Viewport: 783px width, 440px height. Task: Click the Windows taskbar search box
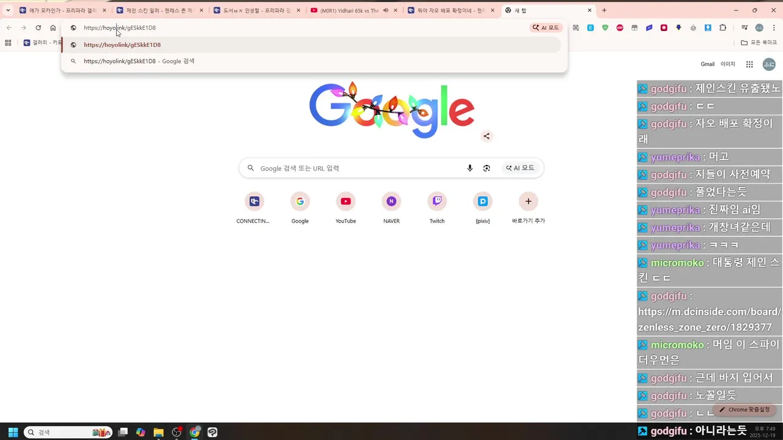pos(68,432)
